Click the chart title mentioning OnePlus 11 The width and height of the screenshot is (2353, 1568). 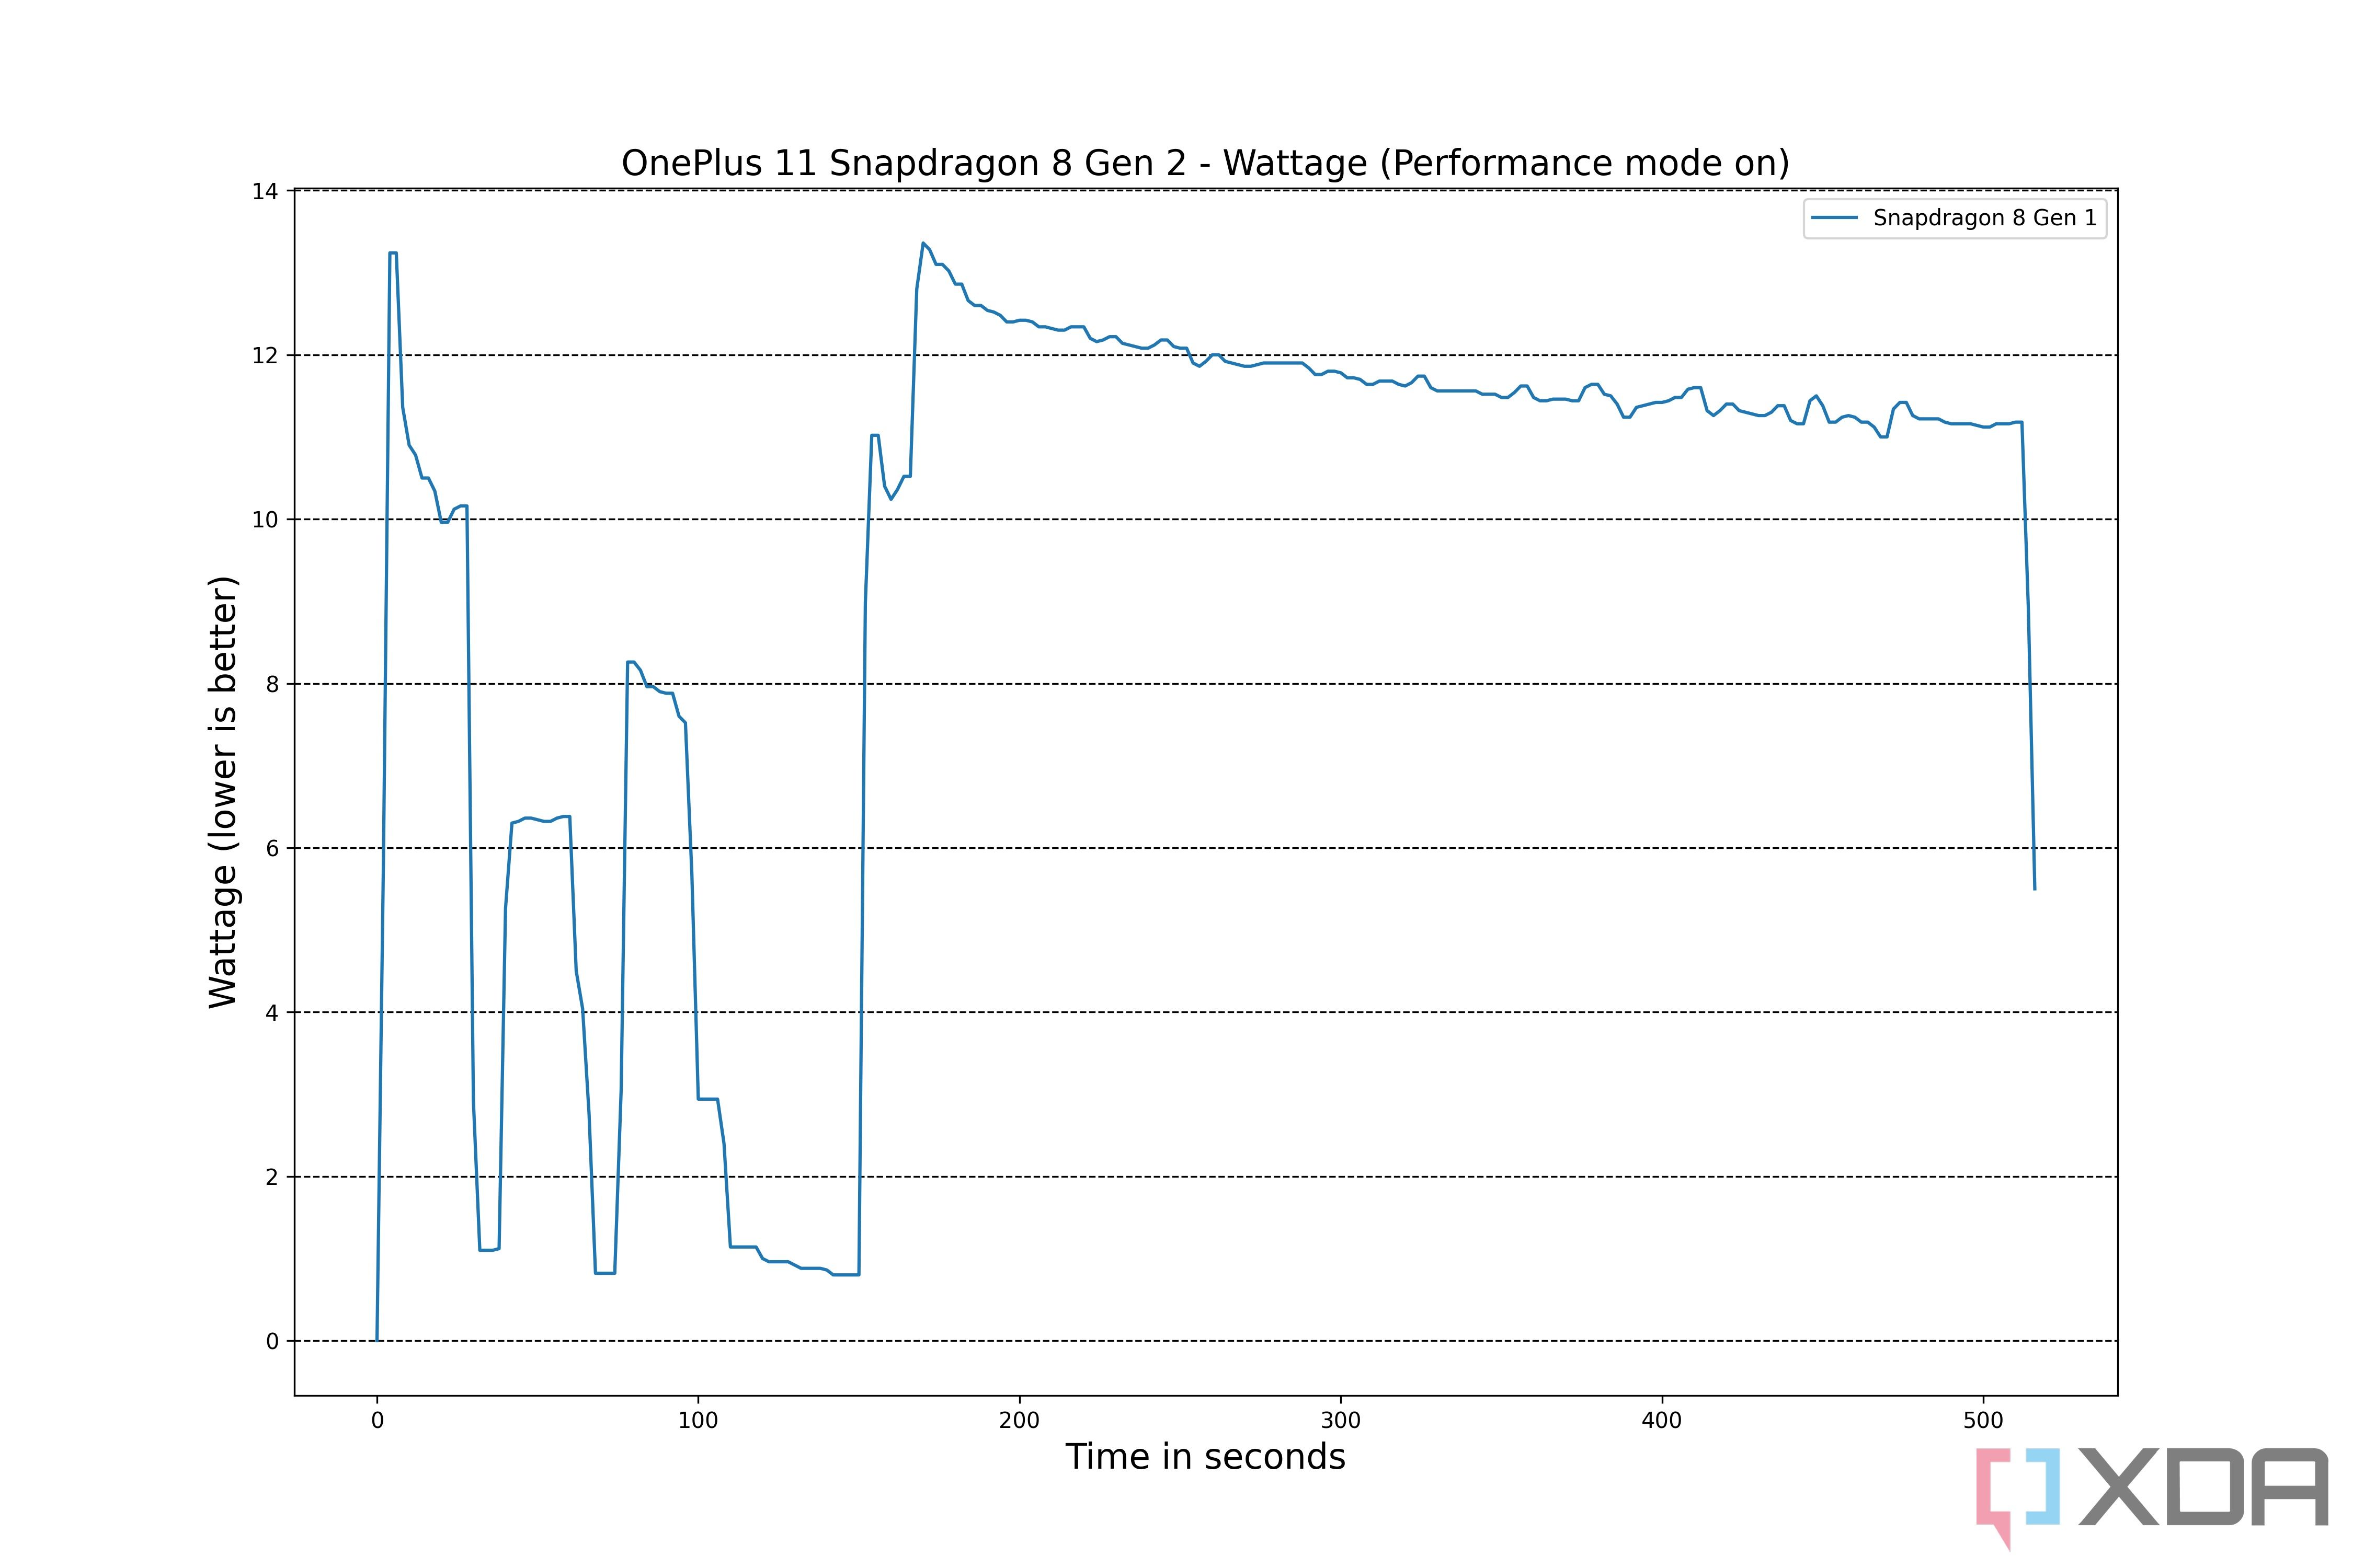coord(1205,163)
